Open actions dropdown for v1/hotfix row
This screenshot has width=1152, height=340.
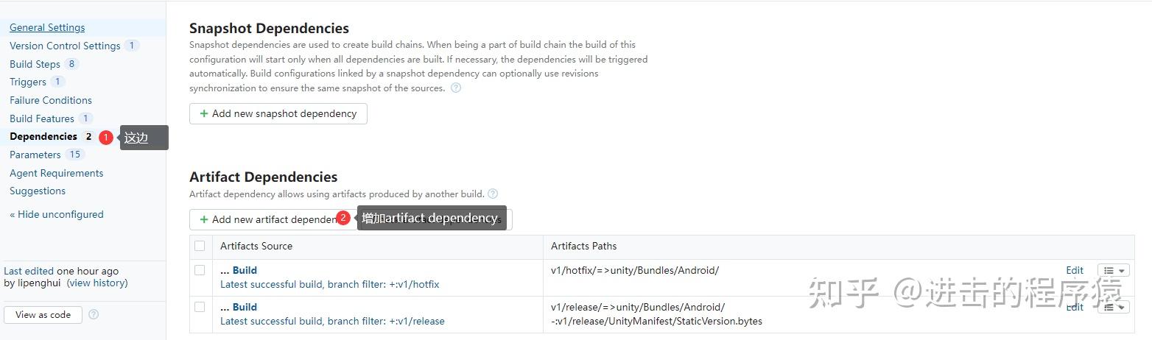tap(1113, 271)
